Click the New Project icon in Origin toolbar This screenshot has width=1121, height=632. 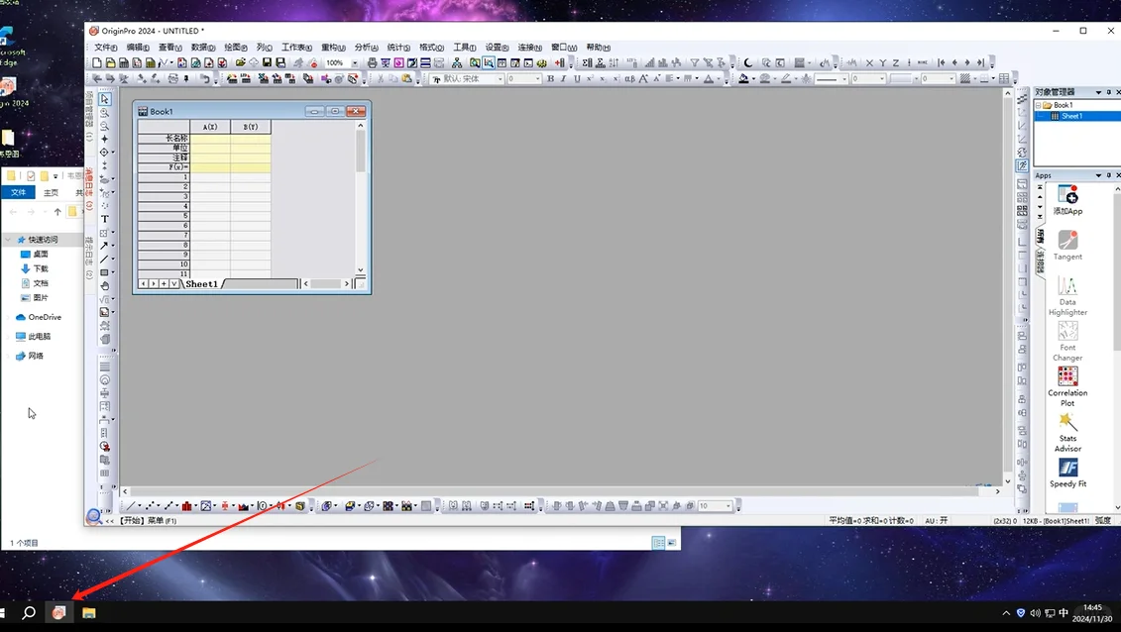[97, 62]
